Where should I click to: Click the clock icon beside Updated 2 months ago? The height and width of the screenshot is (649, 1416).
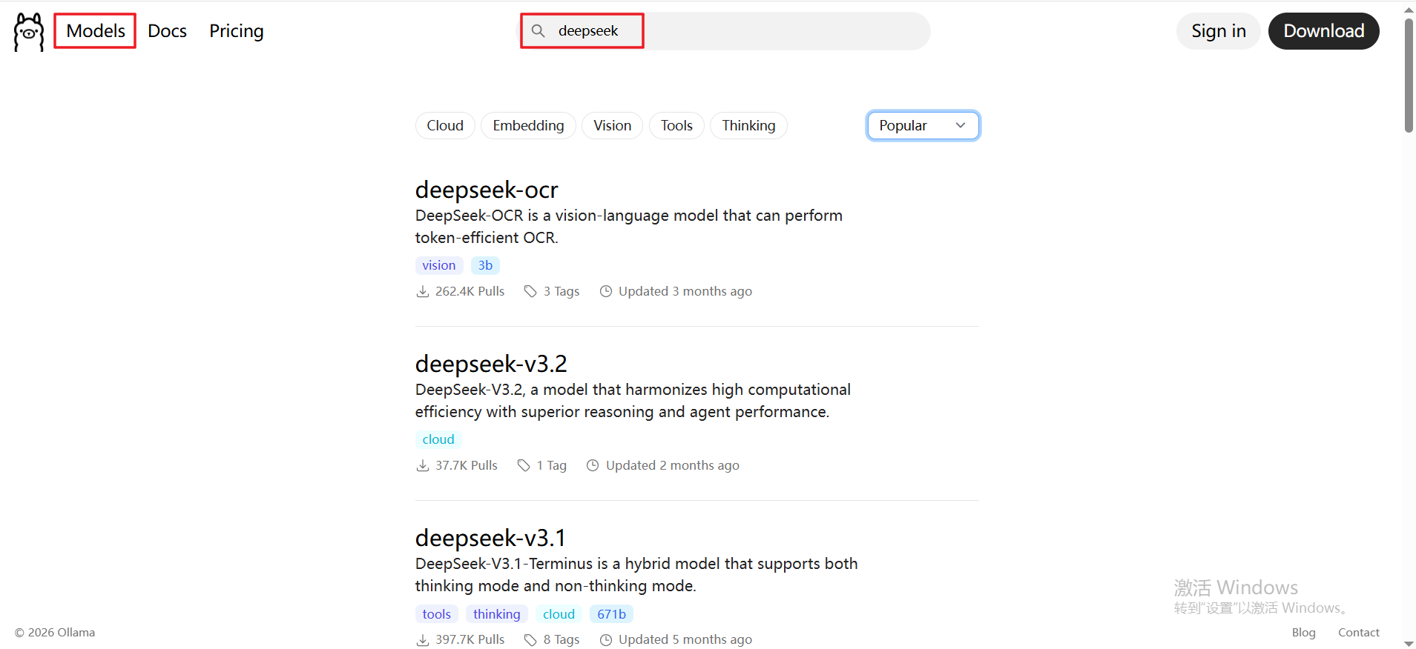point(593,465)
